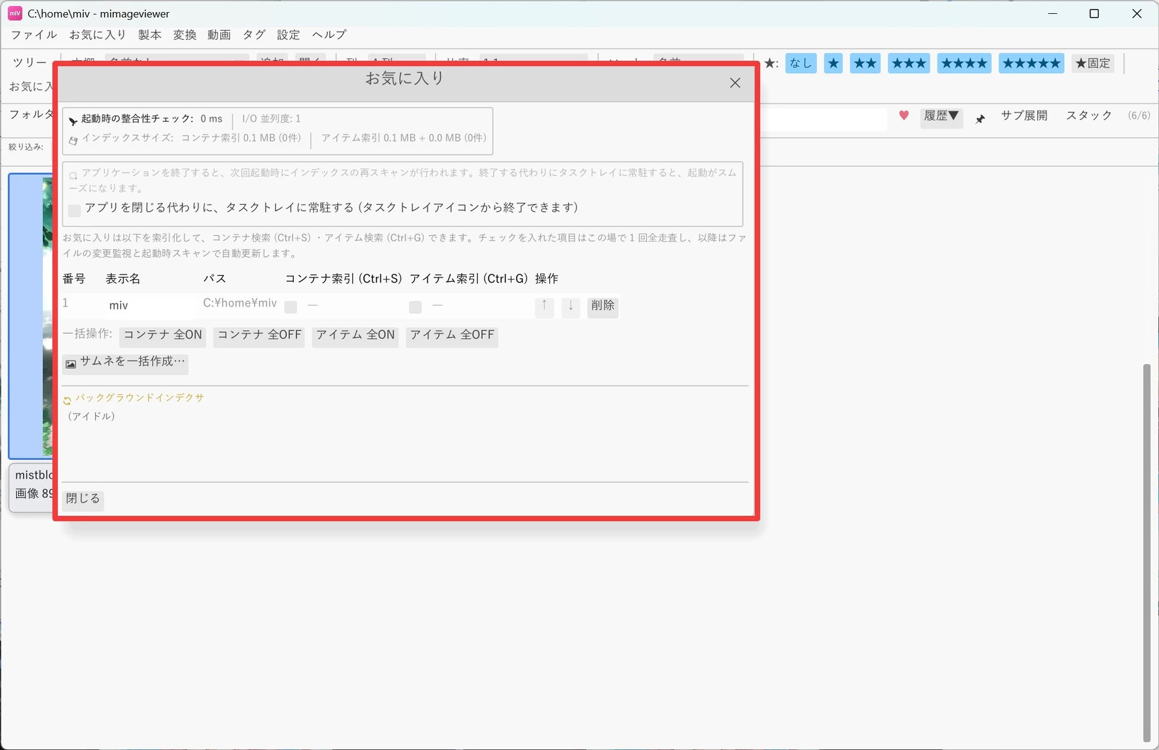Viewport: 1159px width, 750px height.
Task: Click サブ展開 option
Action: tap(1024, 116)
